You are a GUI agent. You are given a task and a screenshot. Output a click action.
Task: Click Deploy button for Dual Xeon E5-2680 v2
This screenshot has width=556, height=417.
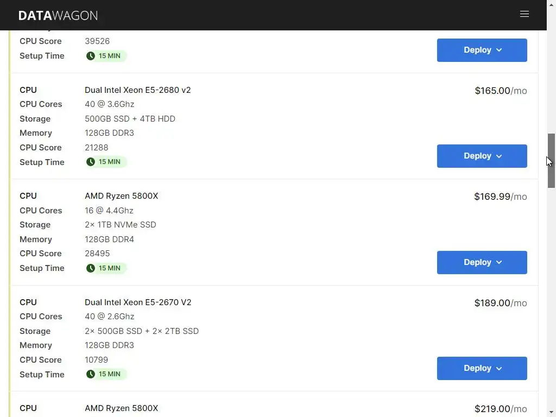477,156
